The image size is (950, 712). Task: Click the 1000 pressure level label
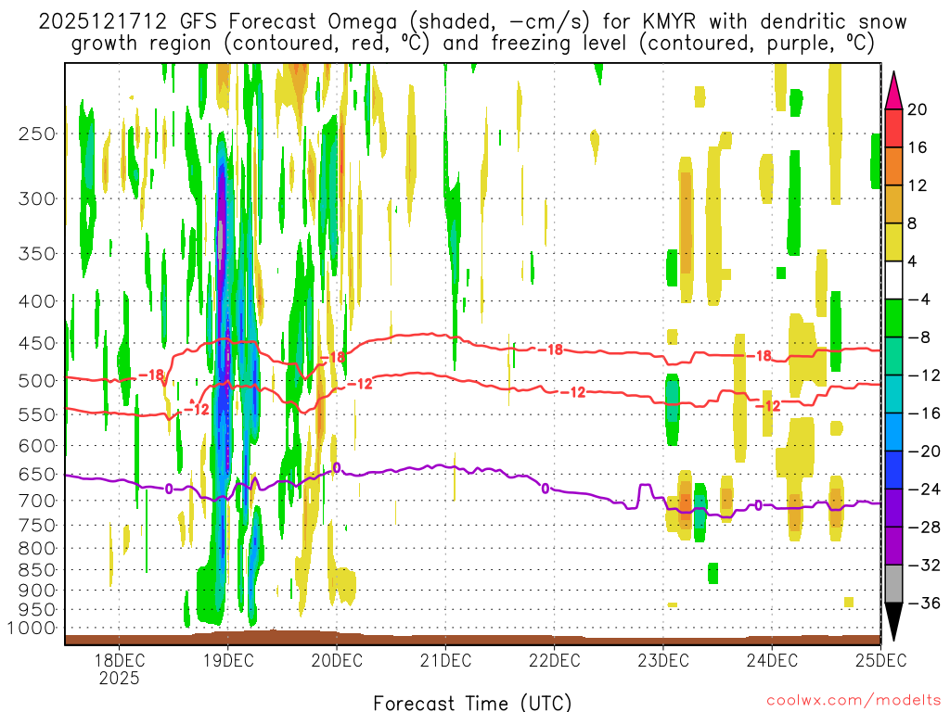coord(31,628)
